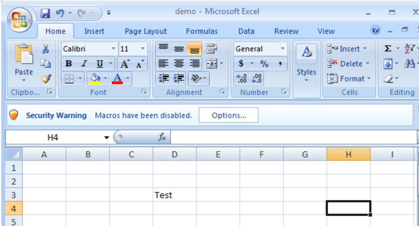Apply borders with the Borders icon
Screen dimensions: 419x226
tap(69, 79)
